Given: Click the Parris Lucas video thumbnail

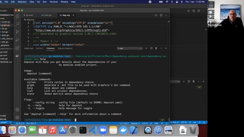Looking at the screenshot, I should point(226,14).
